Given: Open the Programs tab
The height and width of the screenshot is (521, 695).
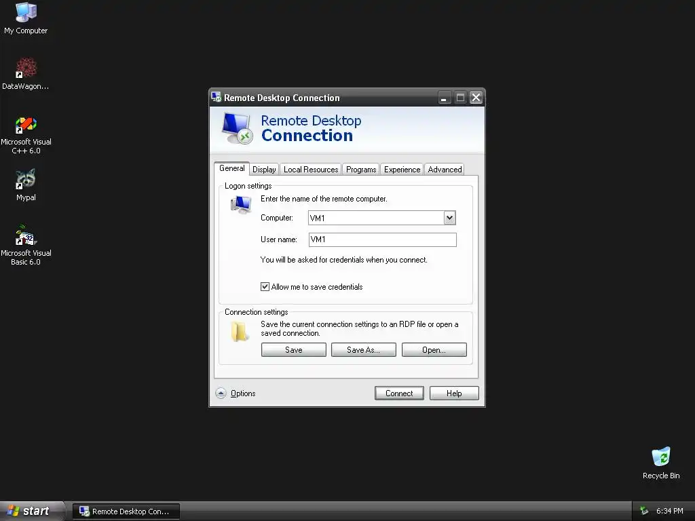Looking at the screenshot, I should pyautogui.click(x=361, y=169).
